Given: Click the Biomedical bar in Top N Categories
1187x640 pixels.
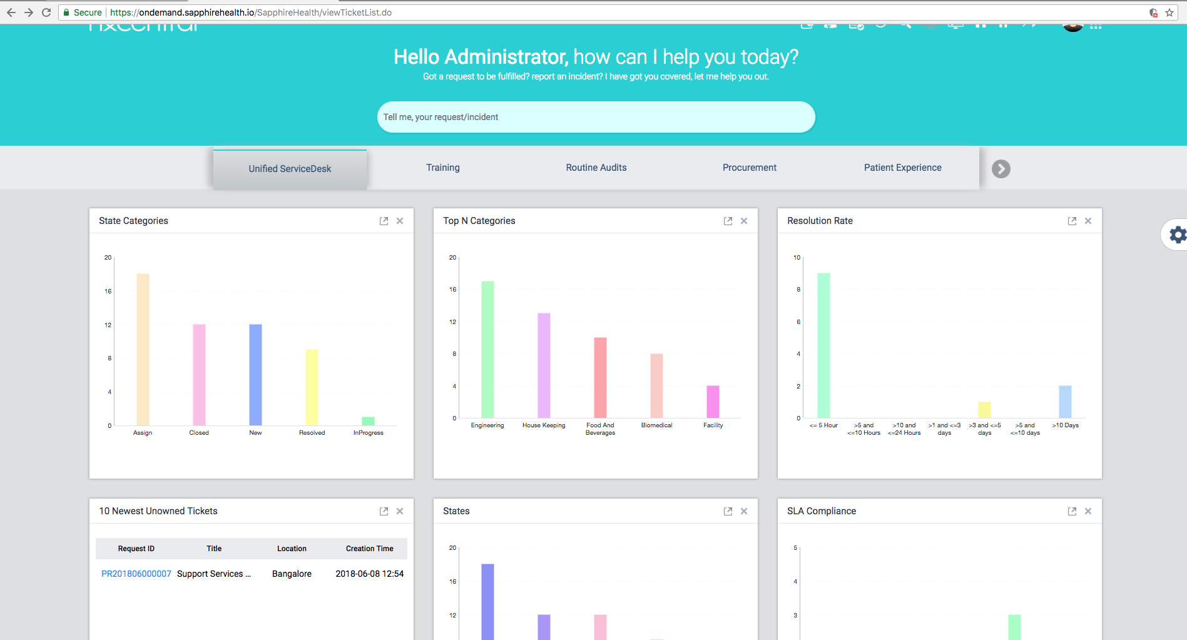Looking at the screenshot, I should pos(656,386).
